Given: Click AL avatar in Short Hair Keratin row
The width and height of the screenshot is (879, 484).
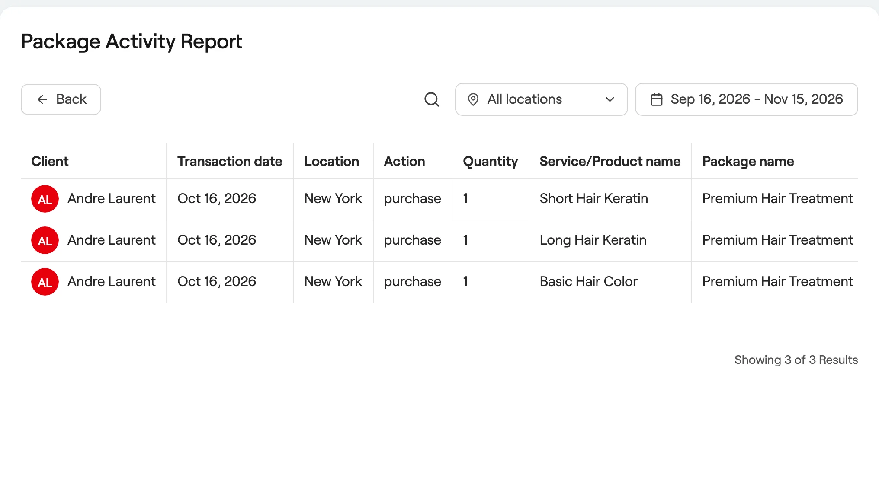Looking at the screenshot, I should point(45,199).
